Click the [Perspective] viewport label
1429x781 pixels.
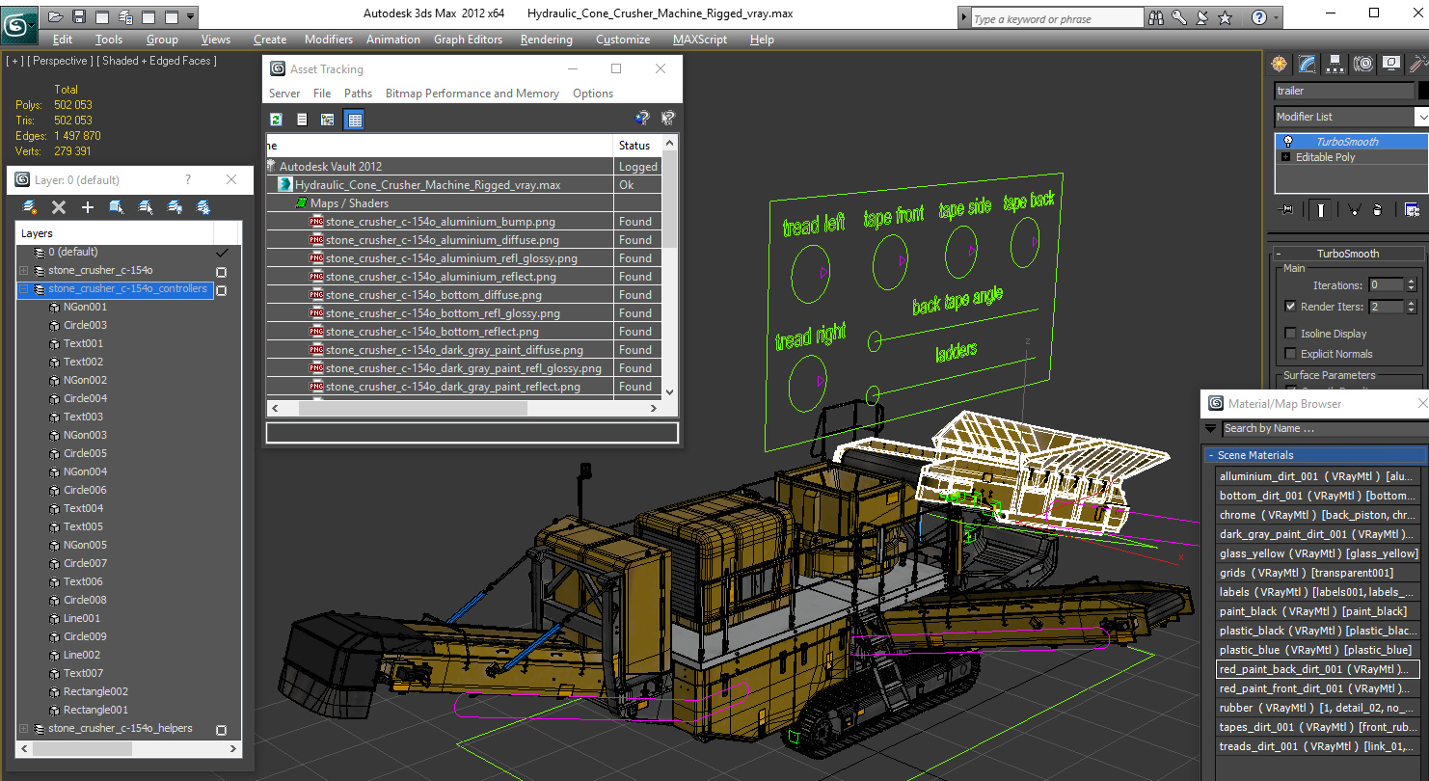click(60, 61)
